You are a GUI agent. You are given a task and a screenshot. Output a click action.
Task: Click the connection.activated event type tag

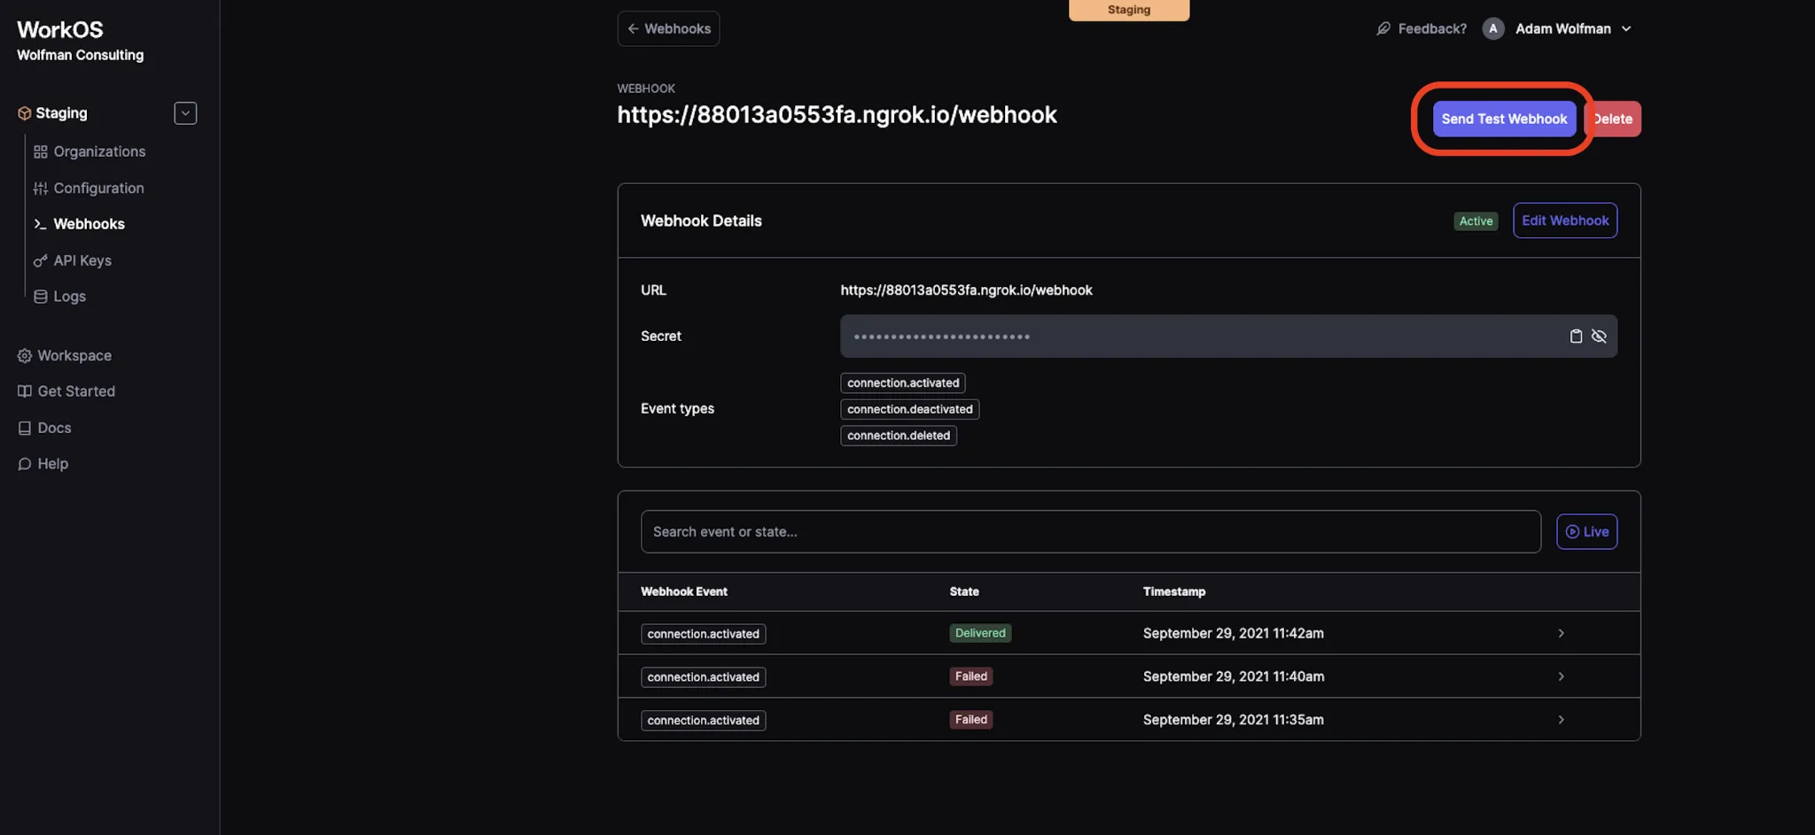(903, 383)
